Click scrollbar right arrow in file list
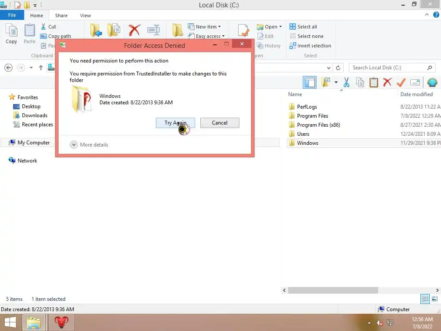 (438, 290)
